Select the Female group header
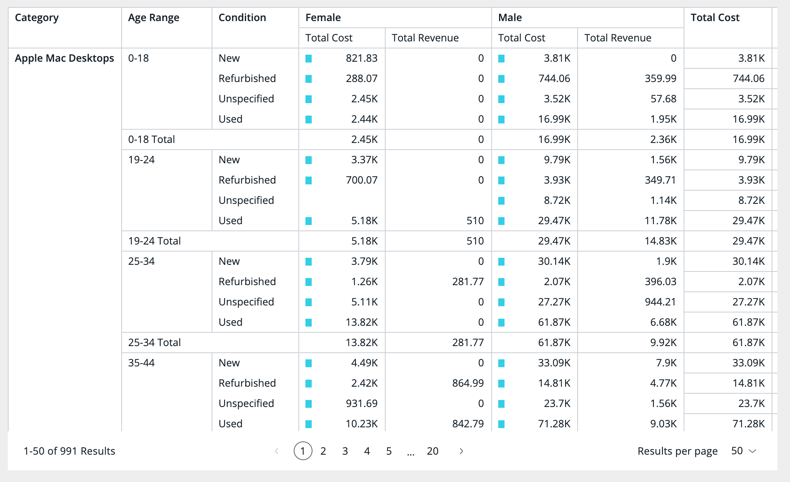This screenshot has height=482, width=790. [323, 18]
